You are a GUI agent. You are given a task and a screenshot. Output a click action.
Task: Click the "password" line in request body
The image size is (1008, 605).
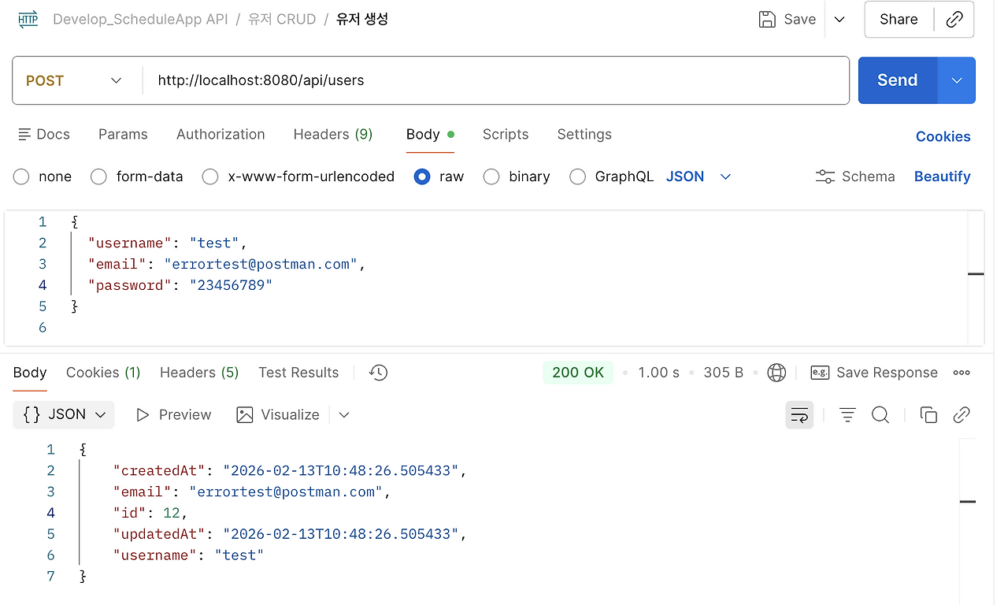180,285
